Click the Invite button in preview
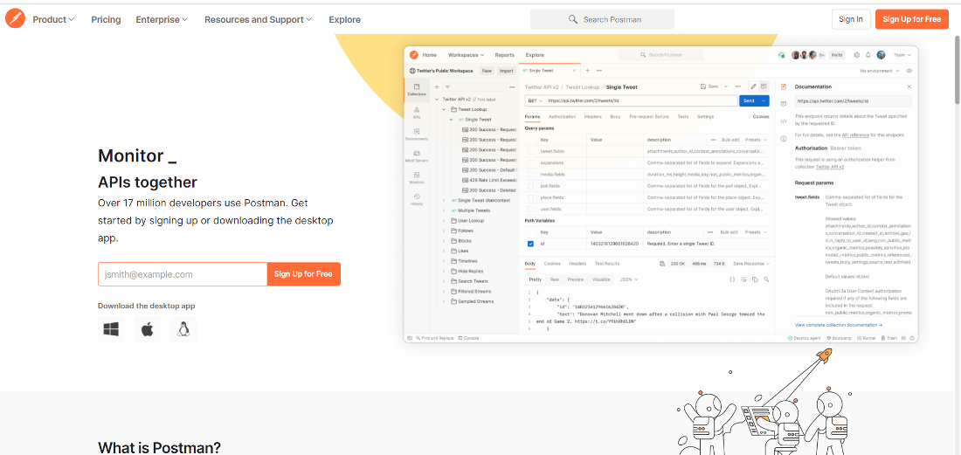 tap(837, 54)
